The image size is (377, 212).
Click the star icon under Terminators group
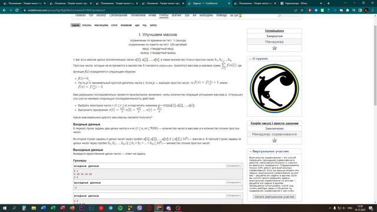pos(275,48)
